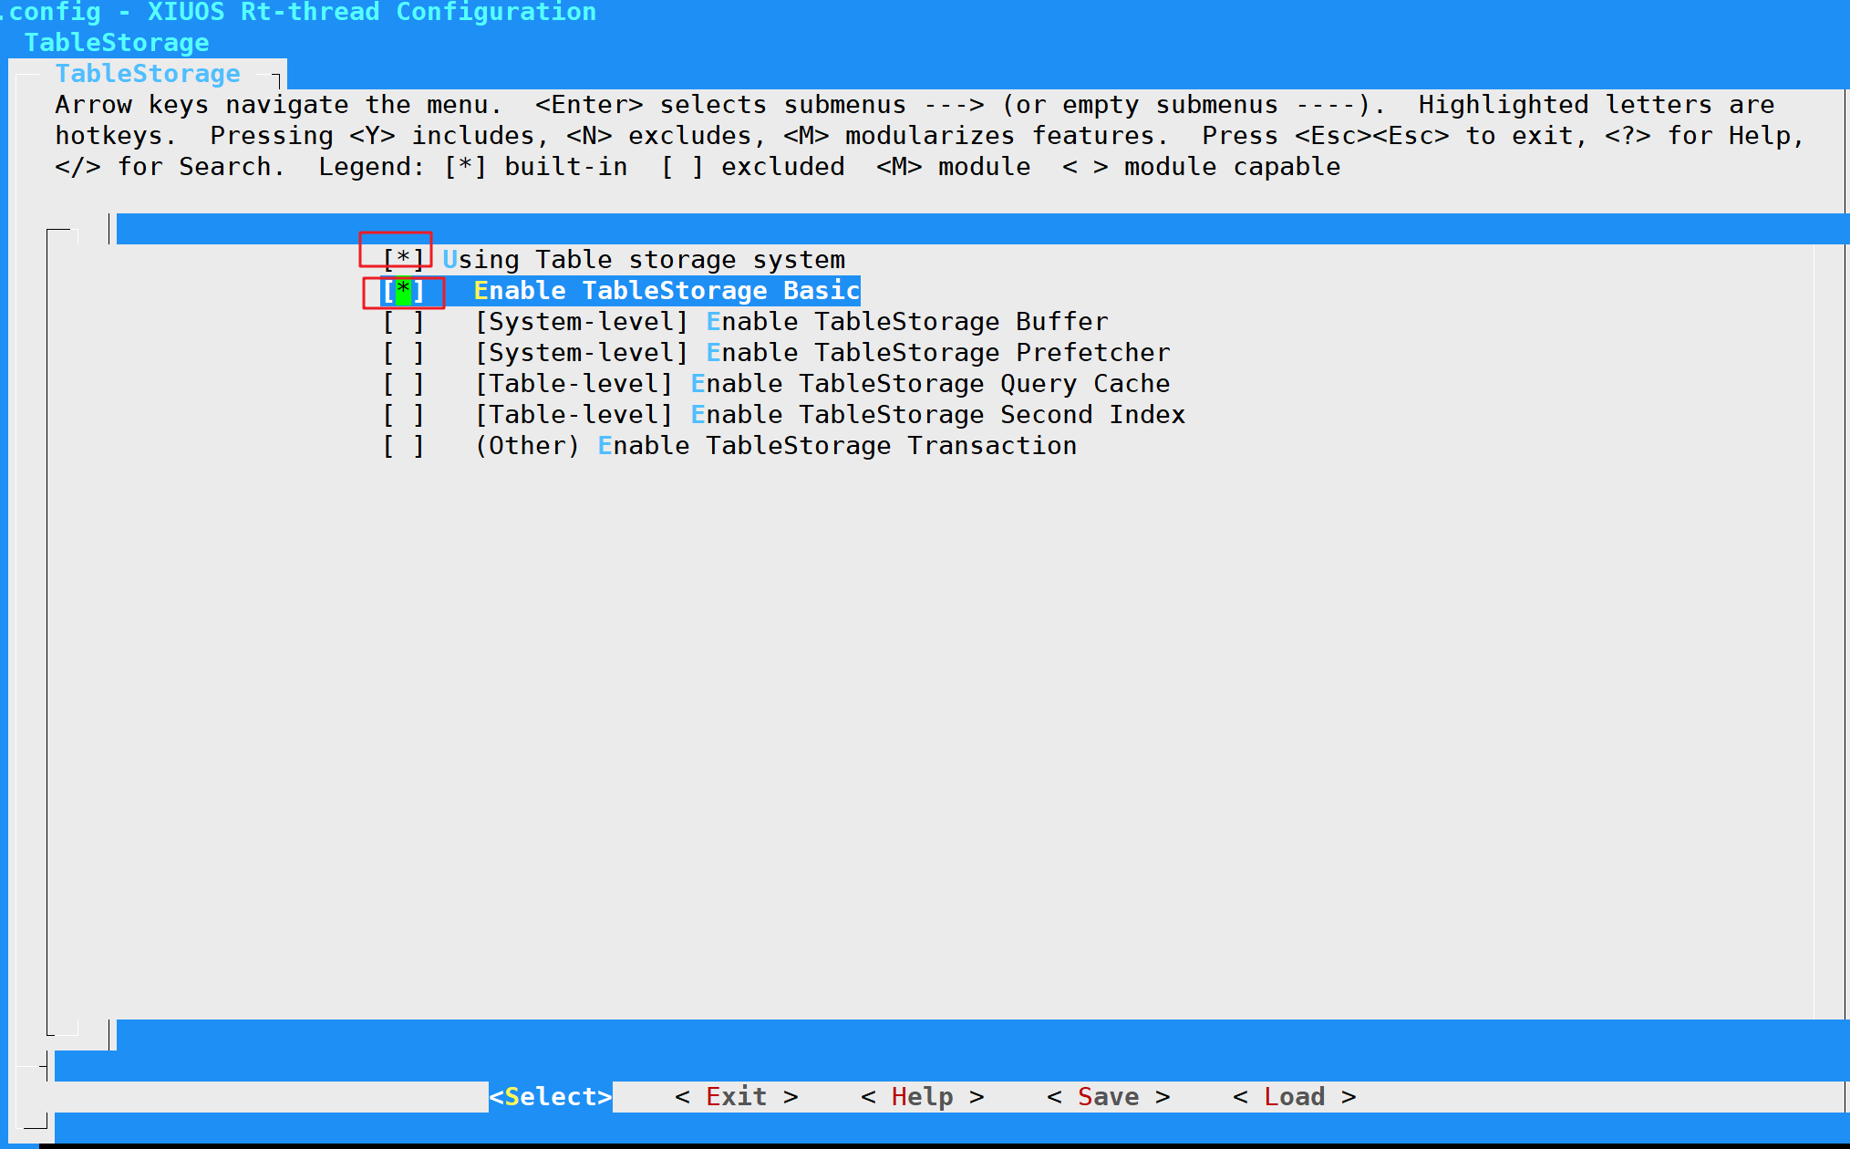Click the Load button

point(1295,1097)
